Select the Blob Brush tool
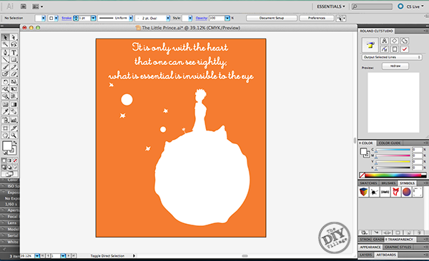The width and height of the screenshot is (429, 261). [5, 74]
